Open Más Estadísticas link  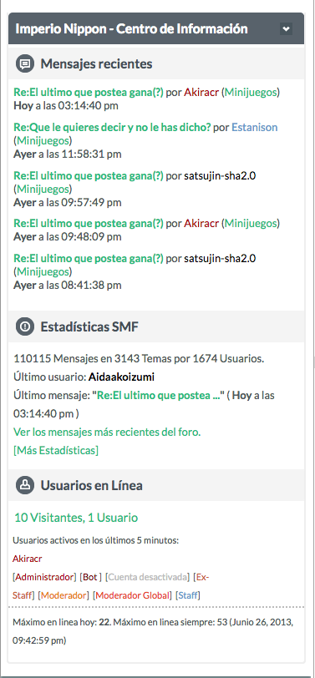pos(56,451)
